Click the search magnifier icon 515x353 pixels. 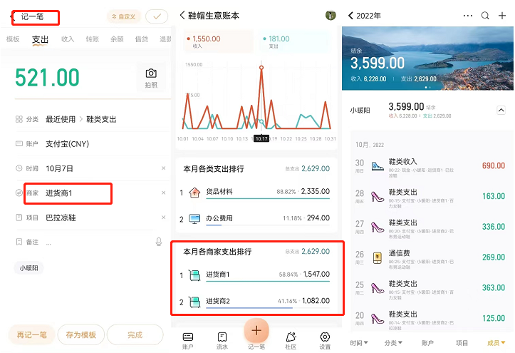pos(485,16)
